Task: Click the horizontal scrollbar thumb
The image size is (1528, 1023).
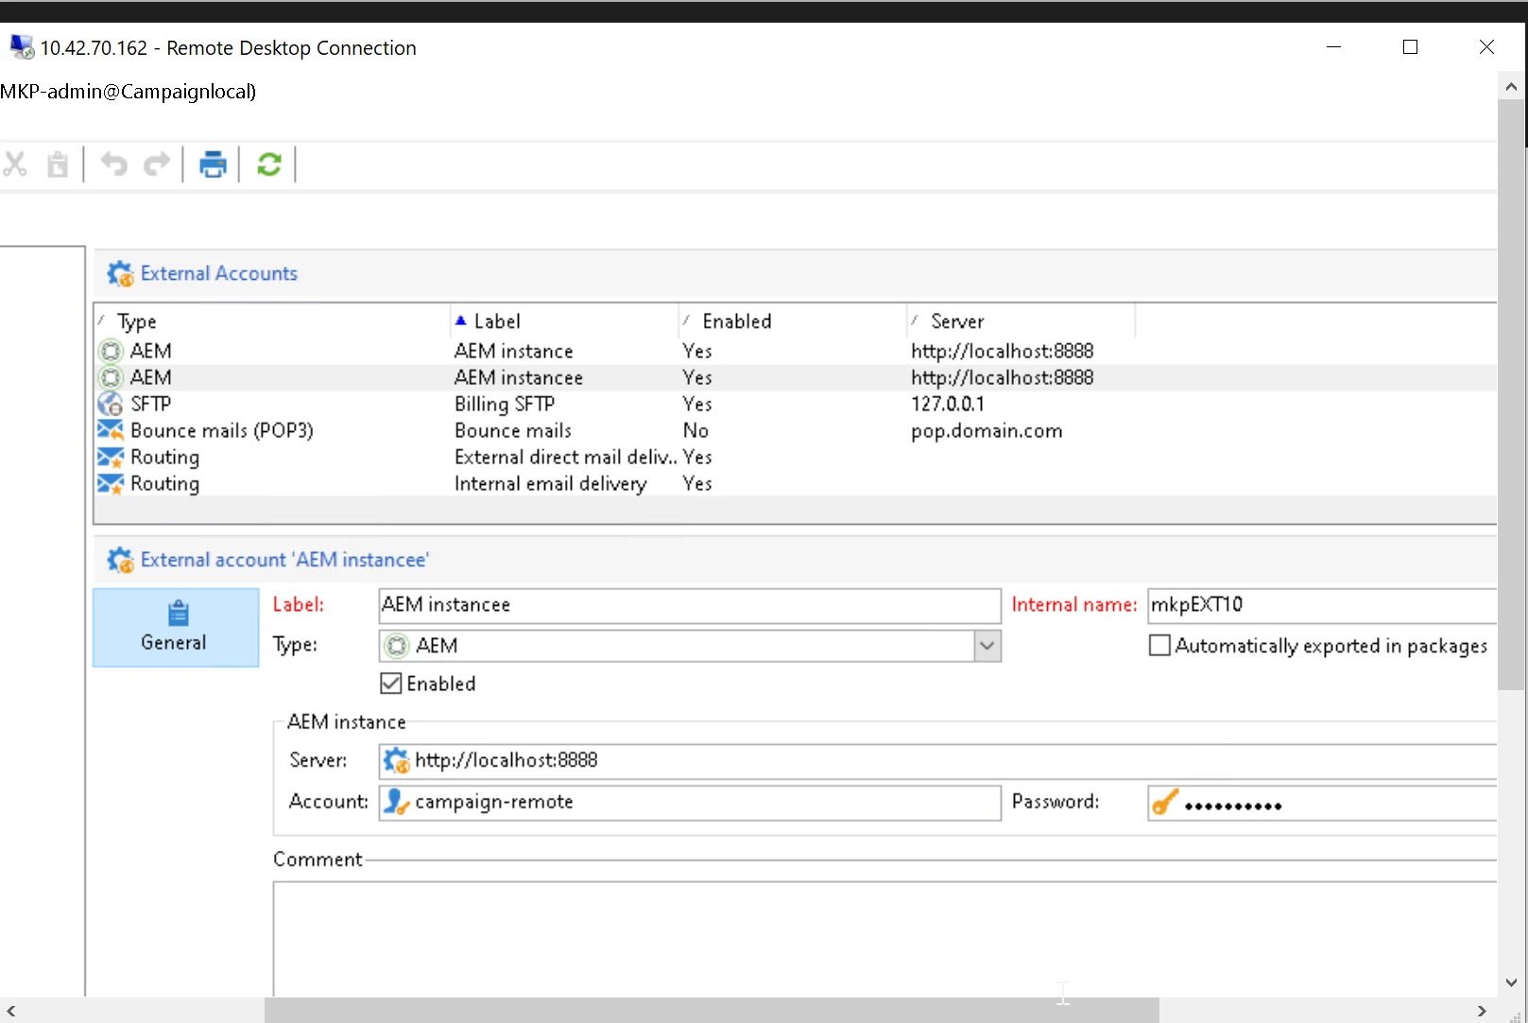Action: coord(712,1011)
